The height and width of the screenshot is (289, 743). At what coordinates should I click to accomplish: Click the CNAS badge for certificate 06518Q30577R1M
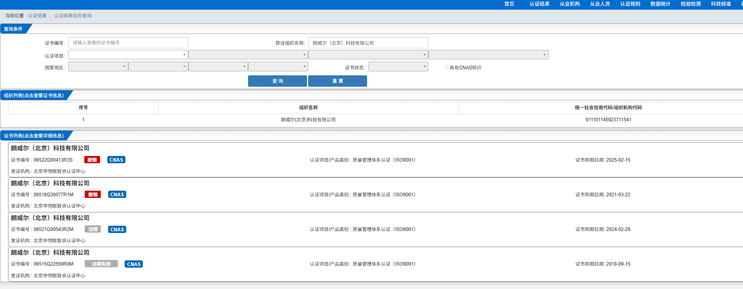117,195
